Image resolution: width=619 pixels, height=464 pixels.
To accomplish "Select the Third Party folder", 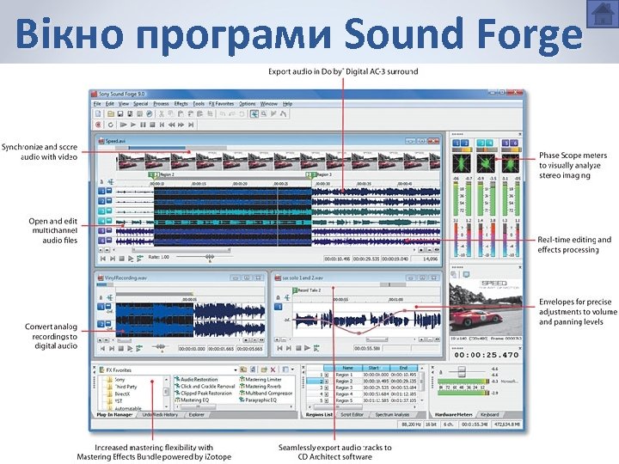I will [126, 387].
